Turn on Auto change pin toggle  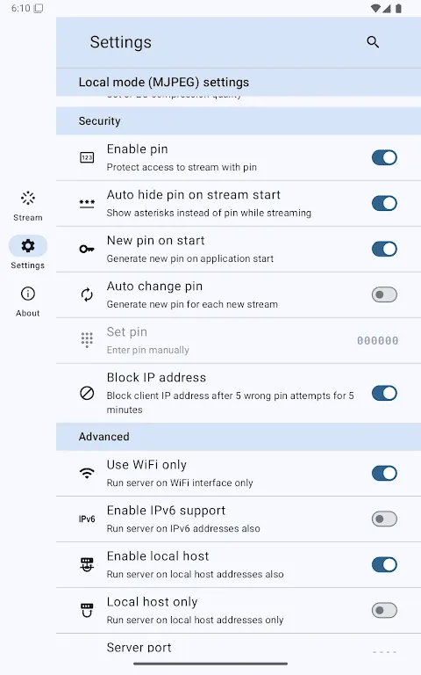click(384, 295)
